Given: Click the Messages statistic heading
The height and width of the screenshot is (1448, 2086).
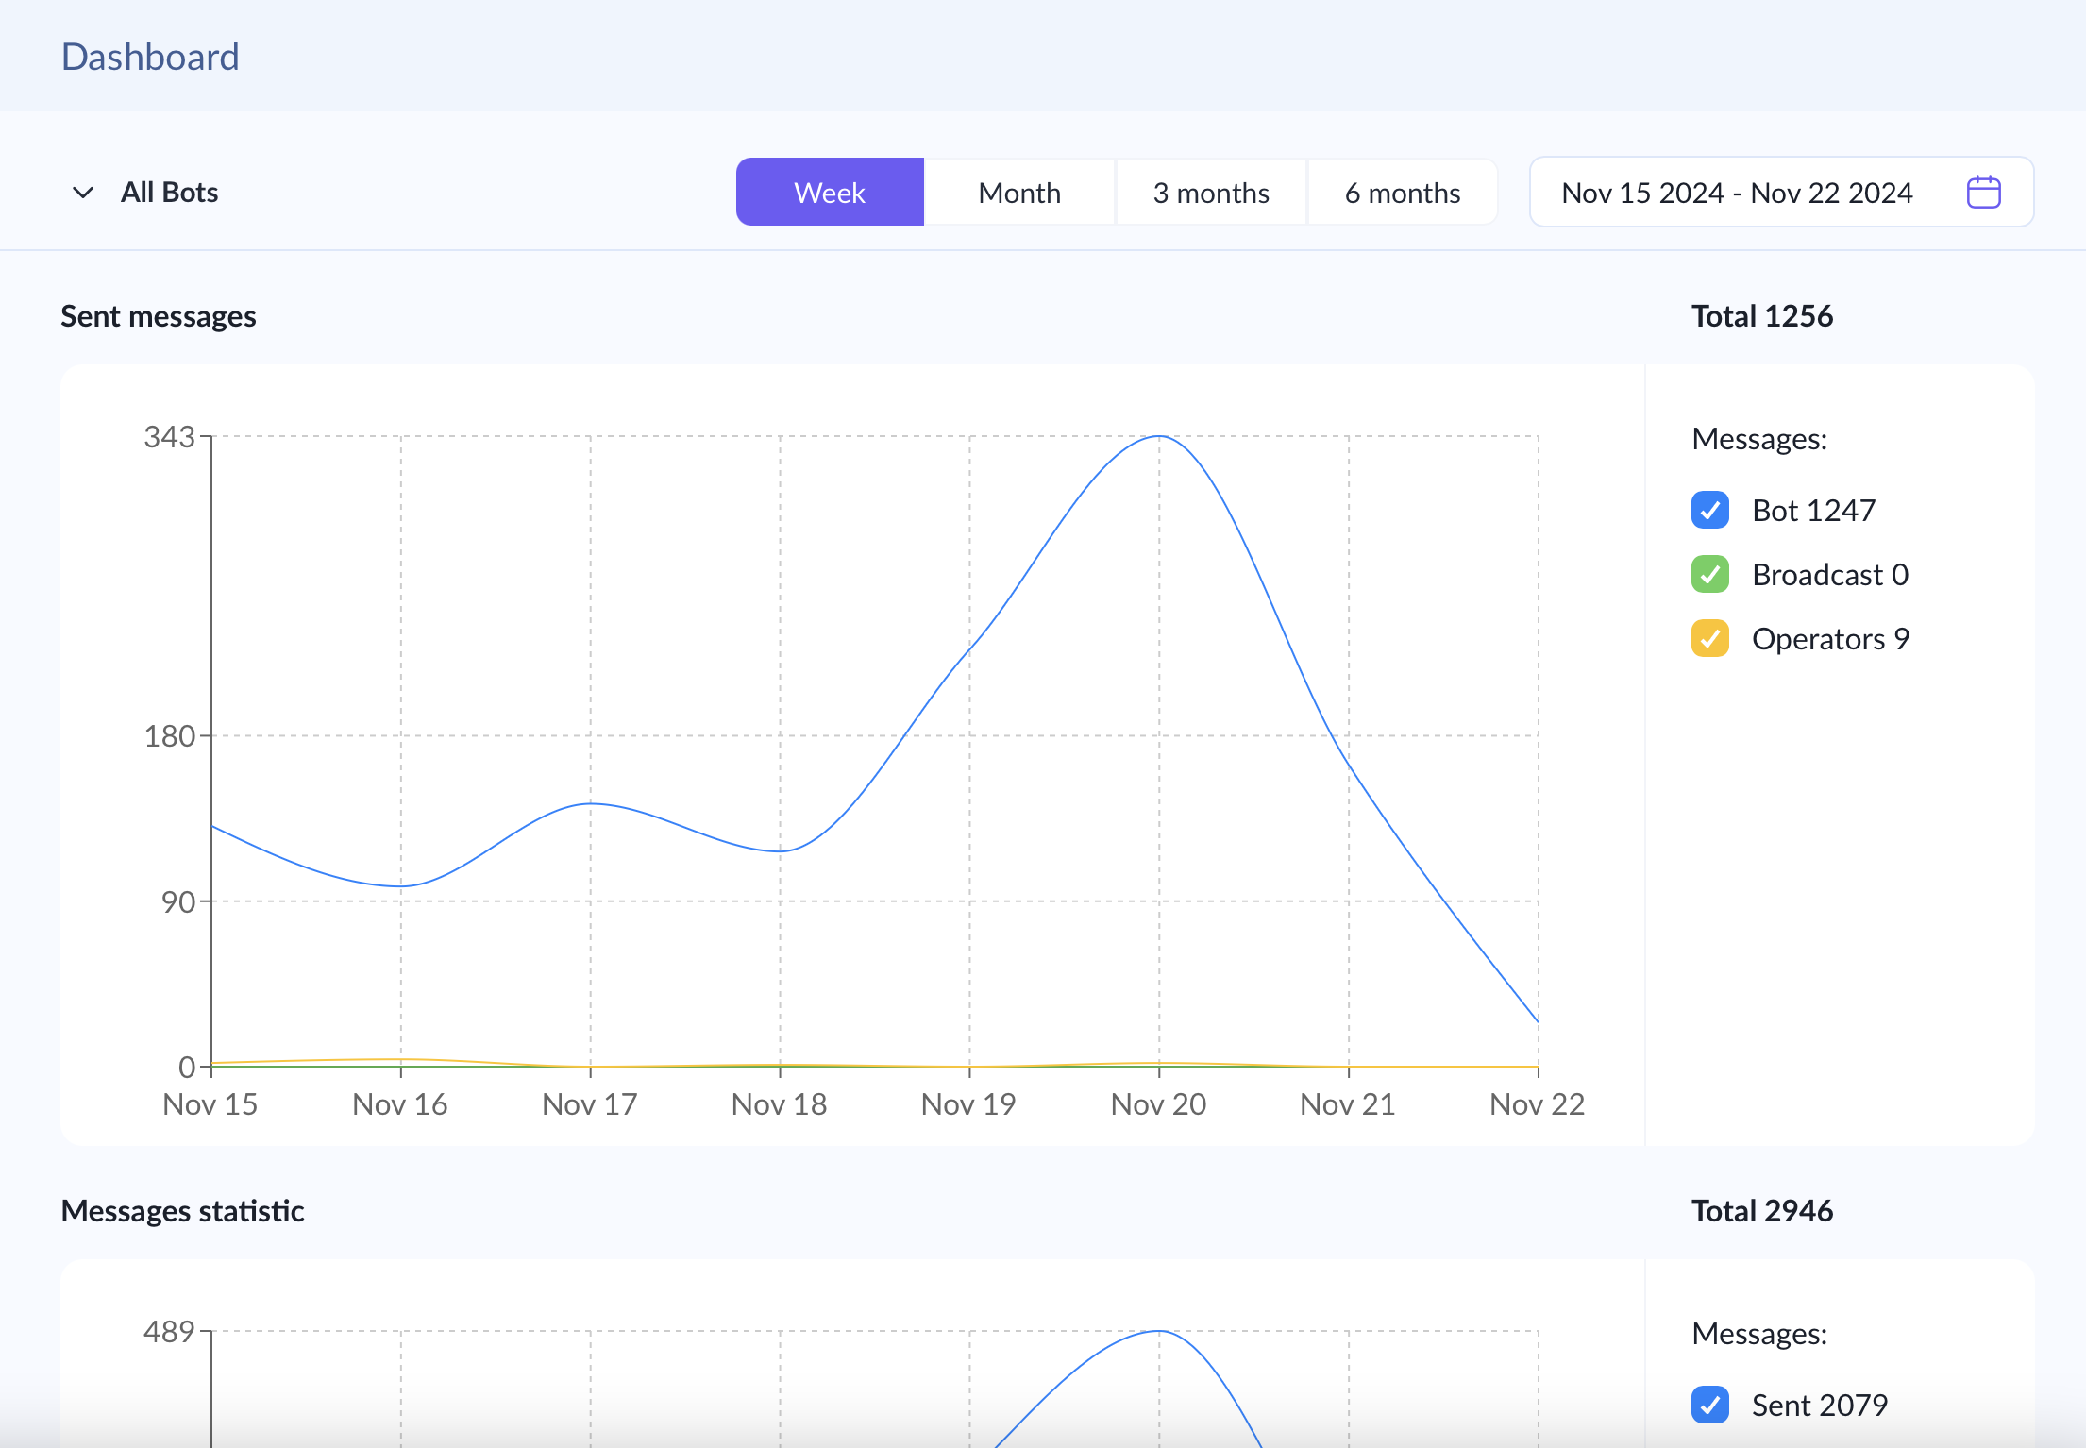Looking at the screenshot, I should (182, 1211).
